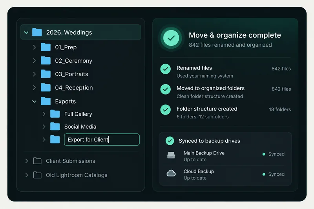Select the 03_Portraits folder label
Image resolution: width=314 pixels, height=209 pixels.
click(x=71, y=74)
